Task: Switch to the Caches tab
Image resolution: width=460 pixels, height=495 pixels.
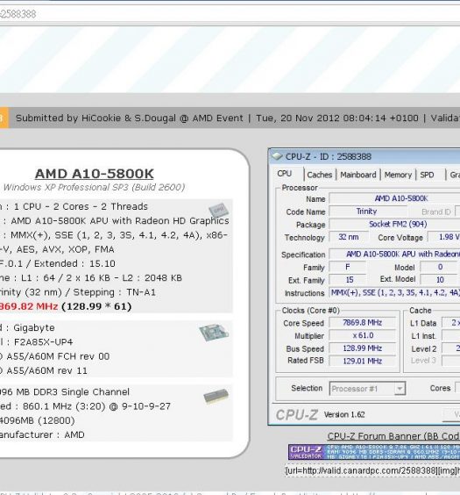Action: pyautogui.click(x=320, y=175)
